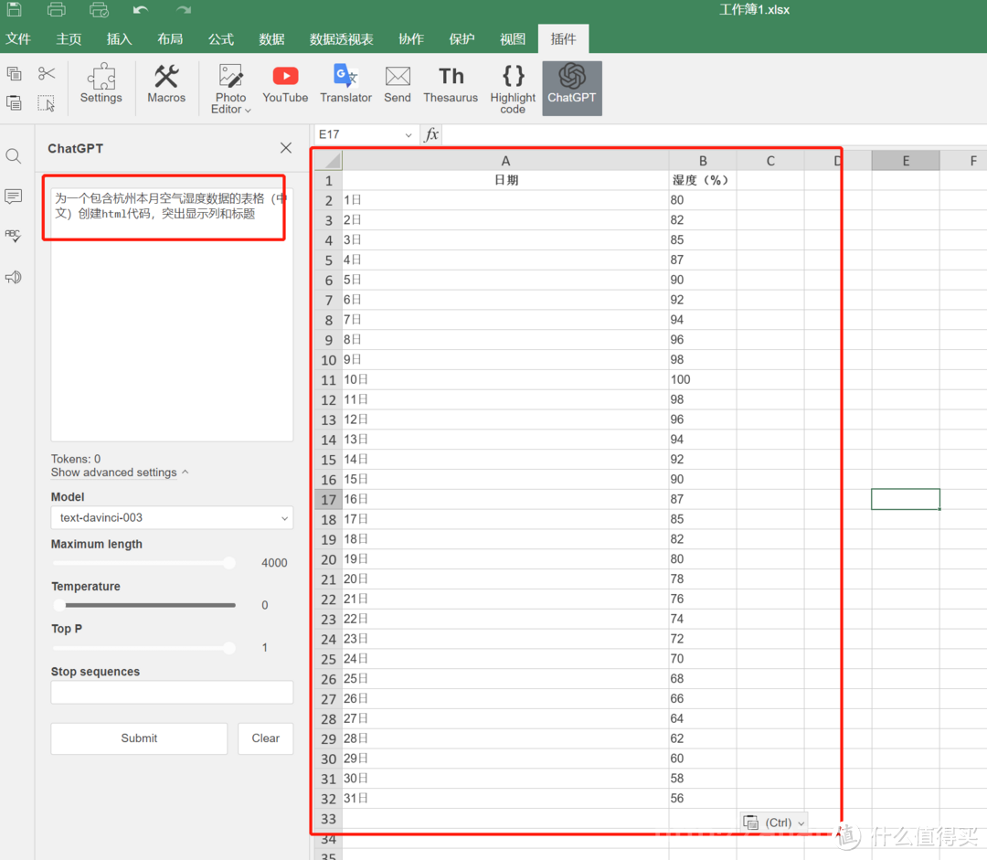Undo the last action
Viewport: 987px width, 860px height.
point(141,9)
